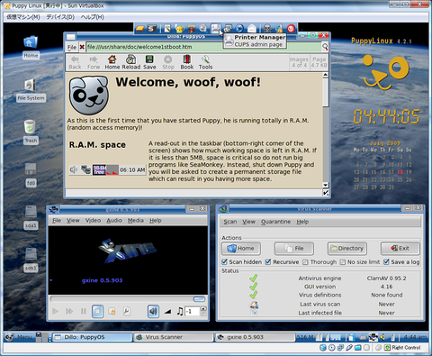Click Directory button in Virus Scanner
432x356 pixels.
[x=347, y=249]
